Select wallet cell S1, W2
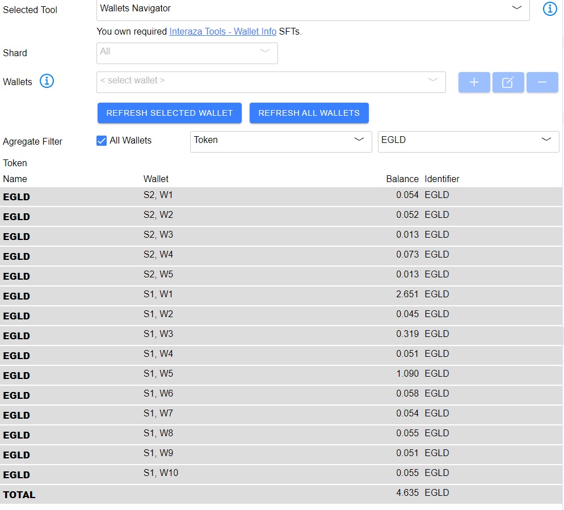This screenshot has height=510, width=564. pyautogui.click(x=158, y=314)
